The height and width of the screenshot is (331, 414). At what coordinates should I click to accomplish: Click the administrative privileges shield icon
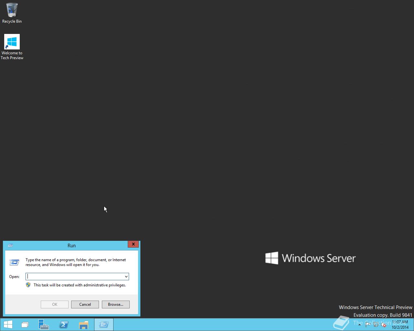pos(28,285)
